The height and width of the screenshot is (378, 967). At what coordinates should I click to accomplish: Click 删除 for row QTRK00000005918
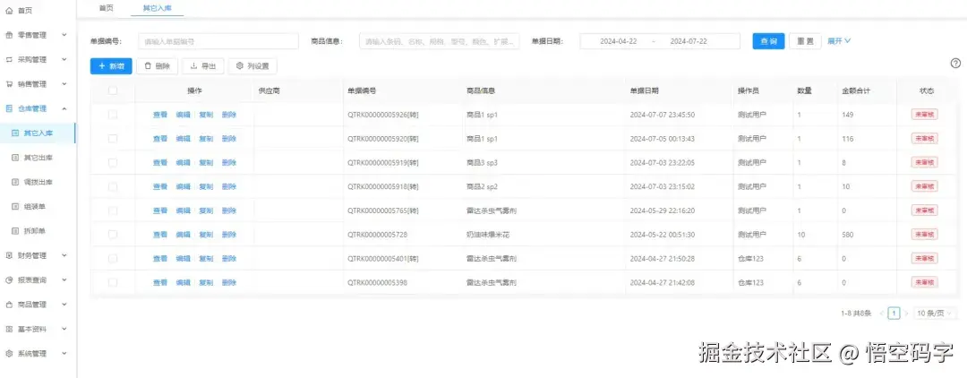point(229,187)
